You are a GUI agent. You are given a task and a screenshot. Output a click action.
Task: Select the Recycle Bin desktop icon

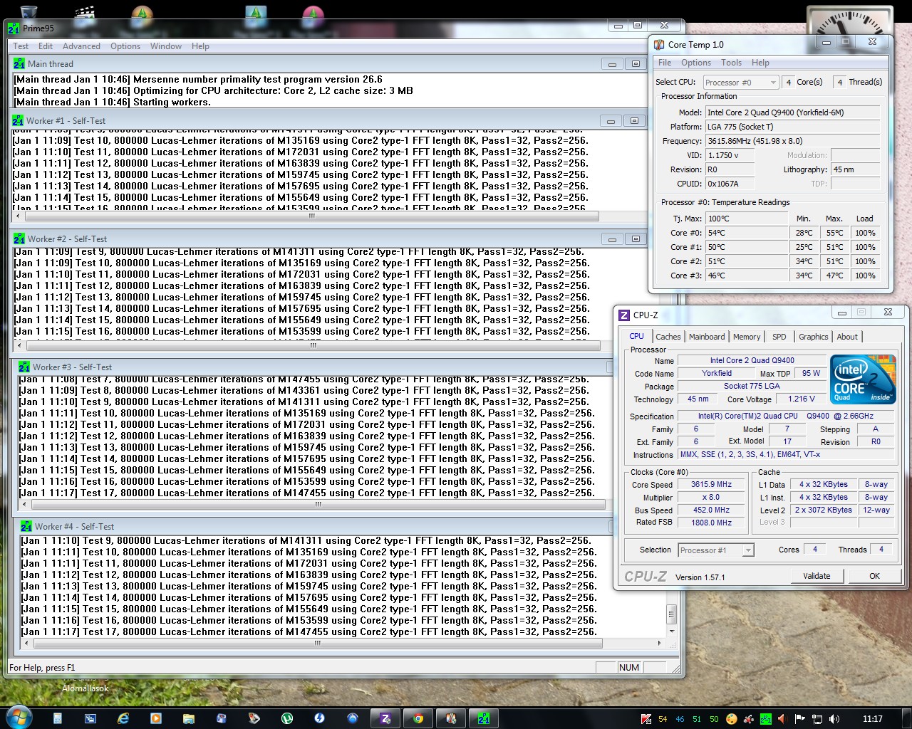[x=28, y=11]
